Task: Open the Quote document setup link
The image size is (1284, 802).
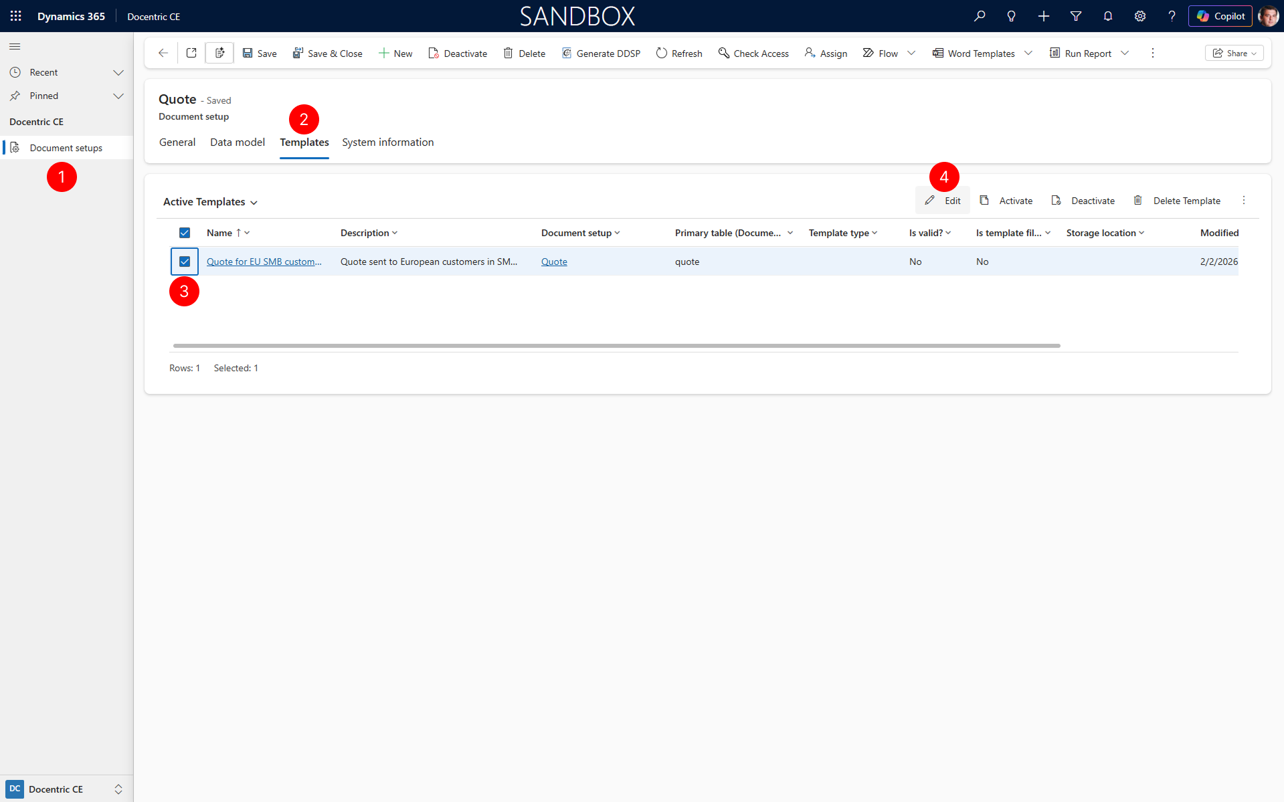Action: pyautogui.click(x=554, y=262)
